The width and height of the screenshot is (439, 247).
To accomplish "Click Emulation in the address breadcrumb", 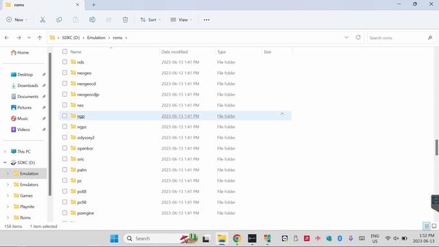I will click(96, 38).
